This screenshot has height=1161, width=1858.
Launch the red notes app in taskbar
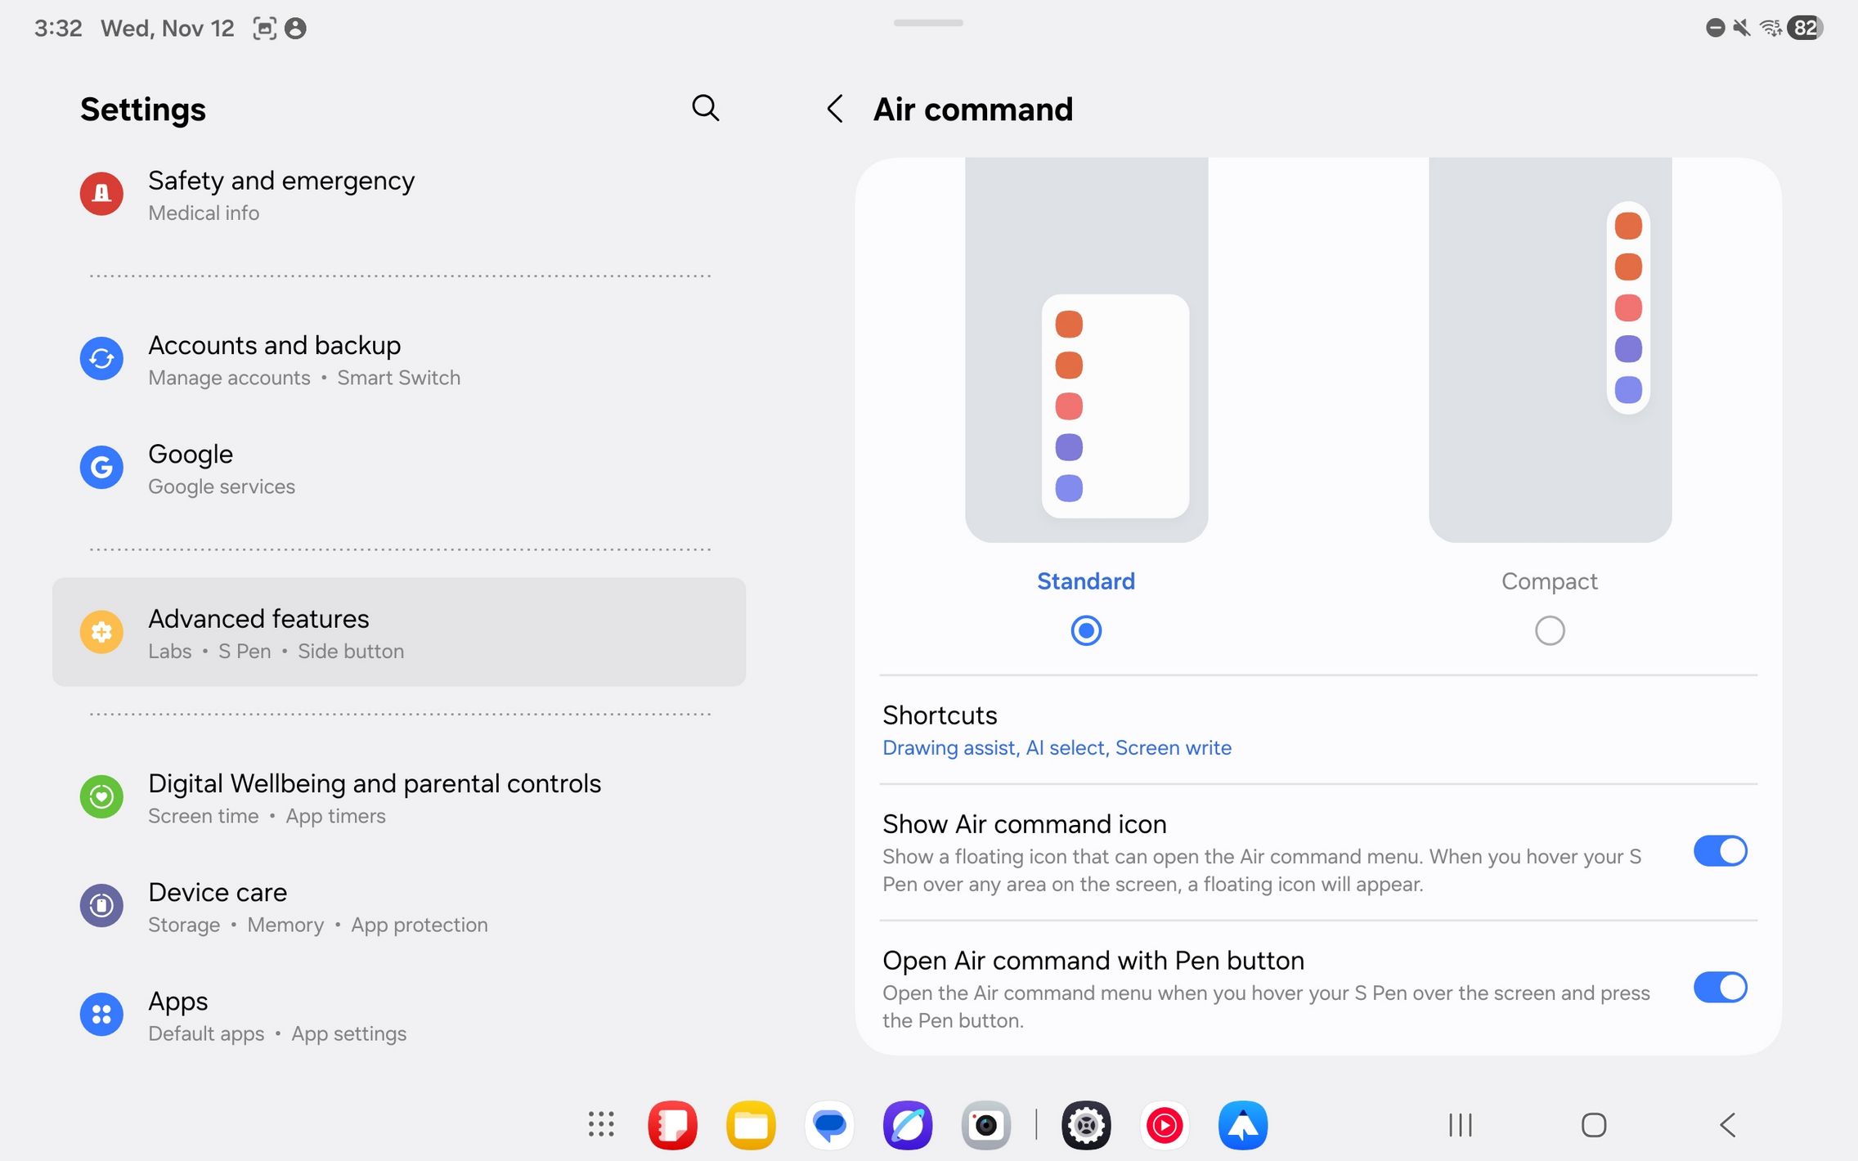click(672, 1125)
